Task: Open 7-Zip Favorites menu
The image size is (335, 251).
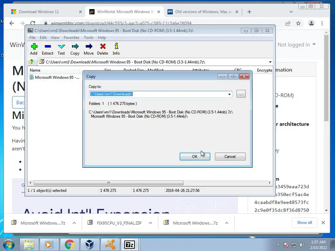Action: point(71,38)
